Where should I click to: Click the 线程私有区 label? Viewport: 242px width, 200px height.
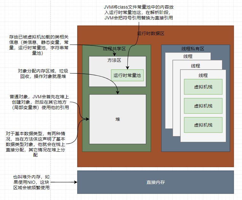pos(193,49)
